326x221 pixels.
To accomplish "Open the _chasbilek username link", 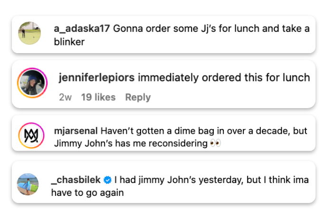I will 76,180.
